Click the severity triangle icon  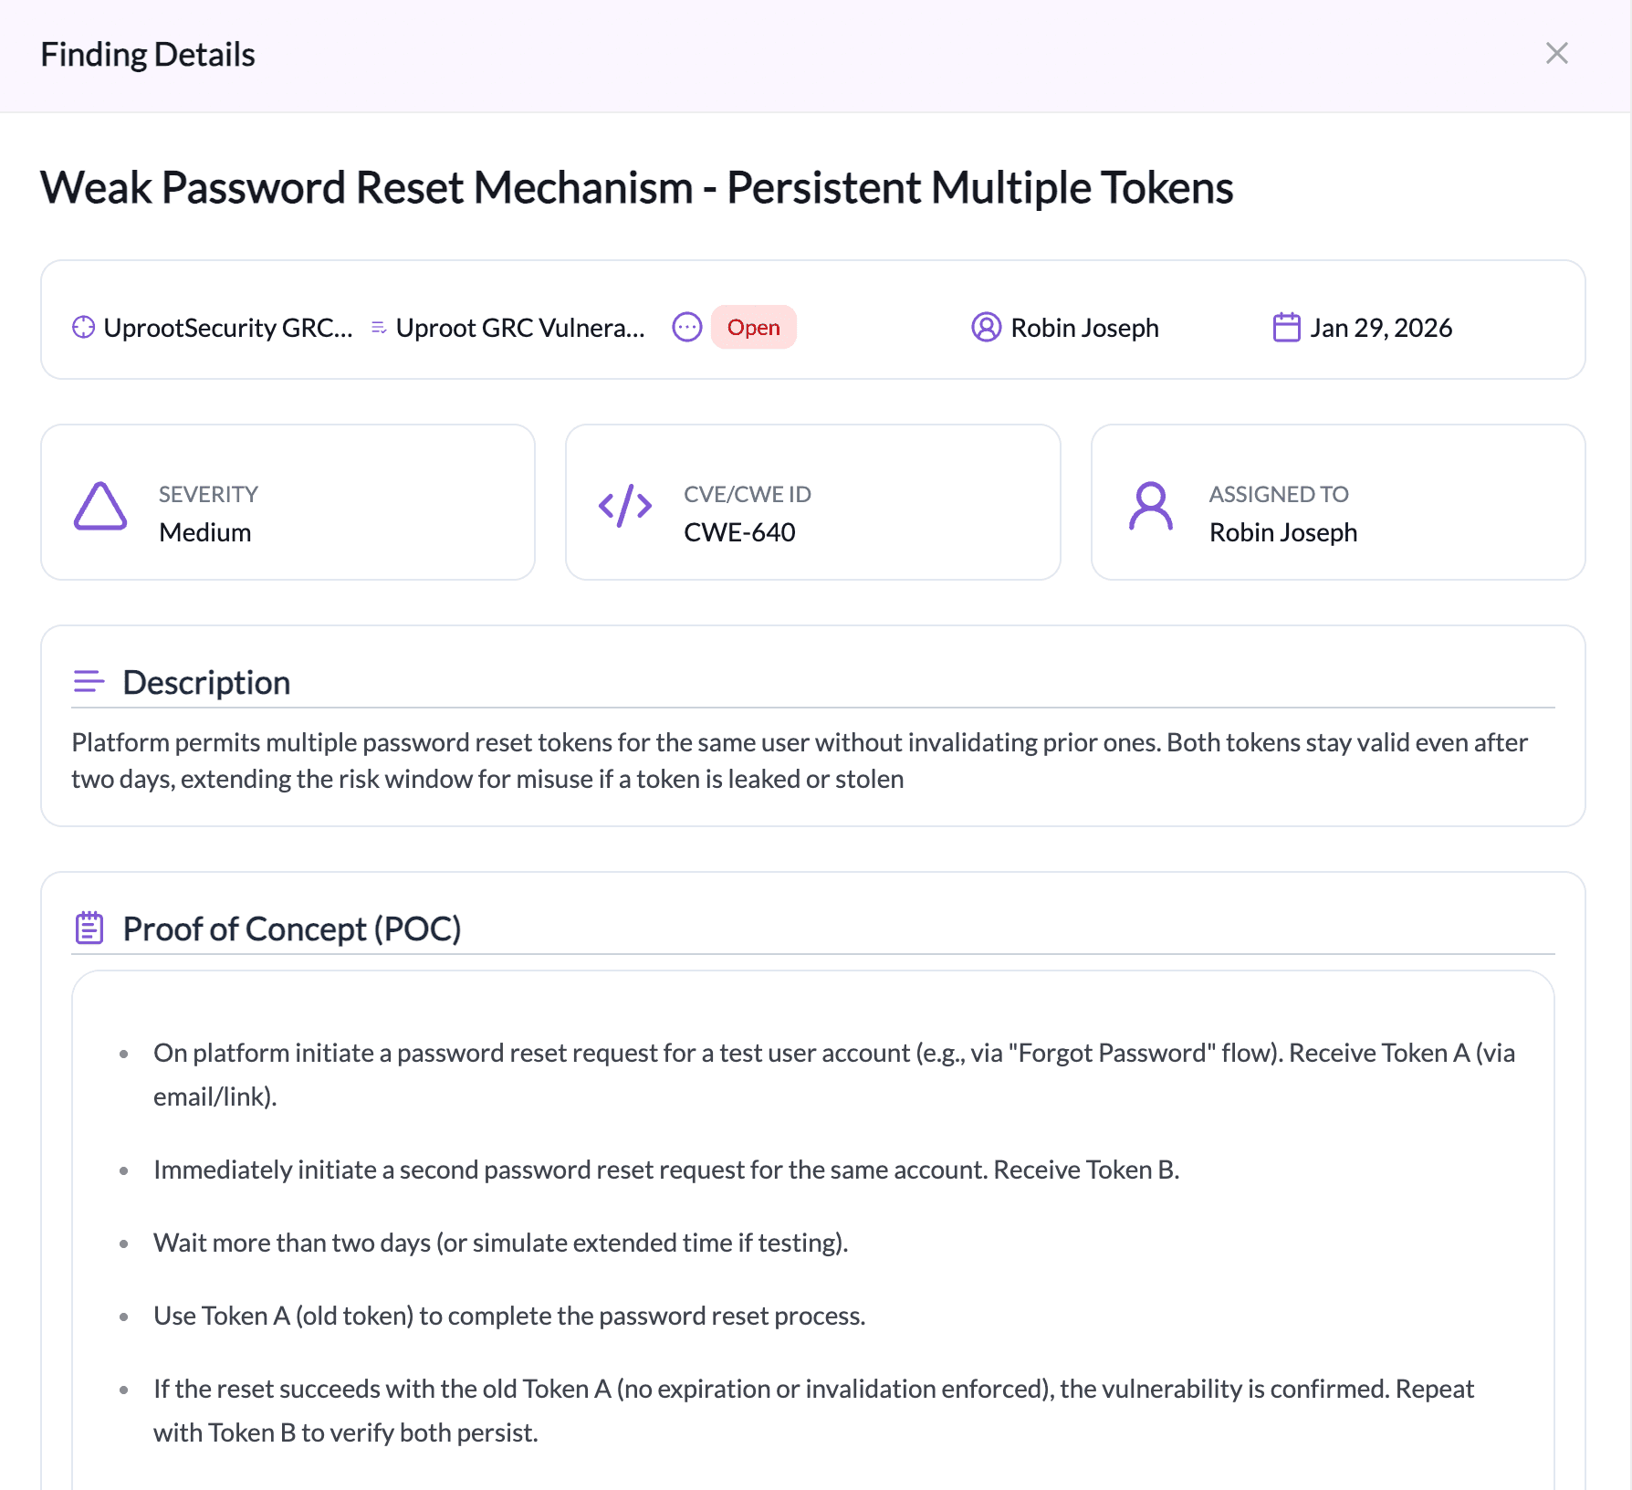100,506
